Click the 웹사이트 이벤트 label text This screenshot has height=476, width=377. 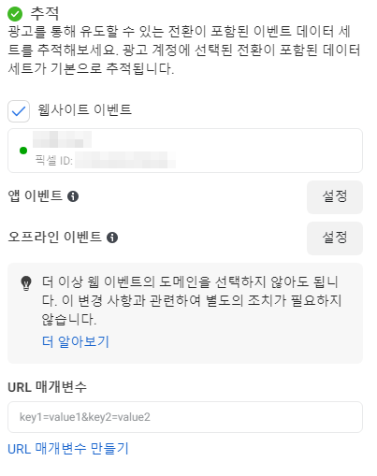85,110
